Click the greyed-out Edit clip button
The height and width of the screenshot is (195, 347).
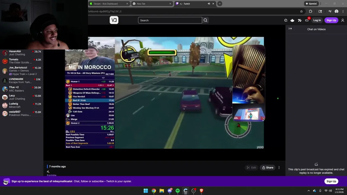(x=251, y=168)
